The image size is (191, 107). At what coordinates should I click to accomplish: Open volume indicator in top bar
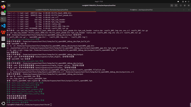pos(186,1)
